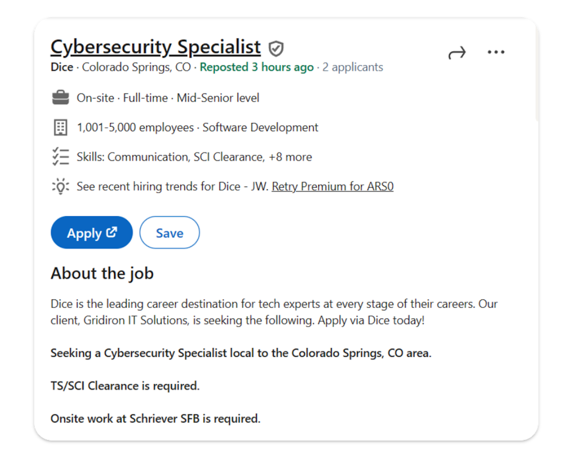This screenshot has width=572, height=457.
Task: Click the building company size icon
Action: [60, 127]
